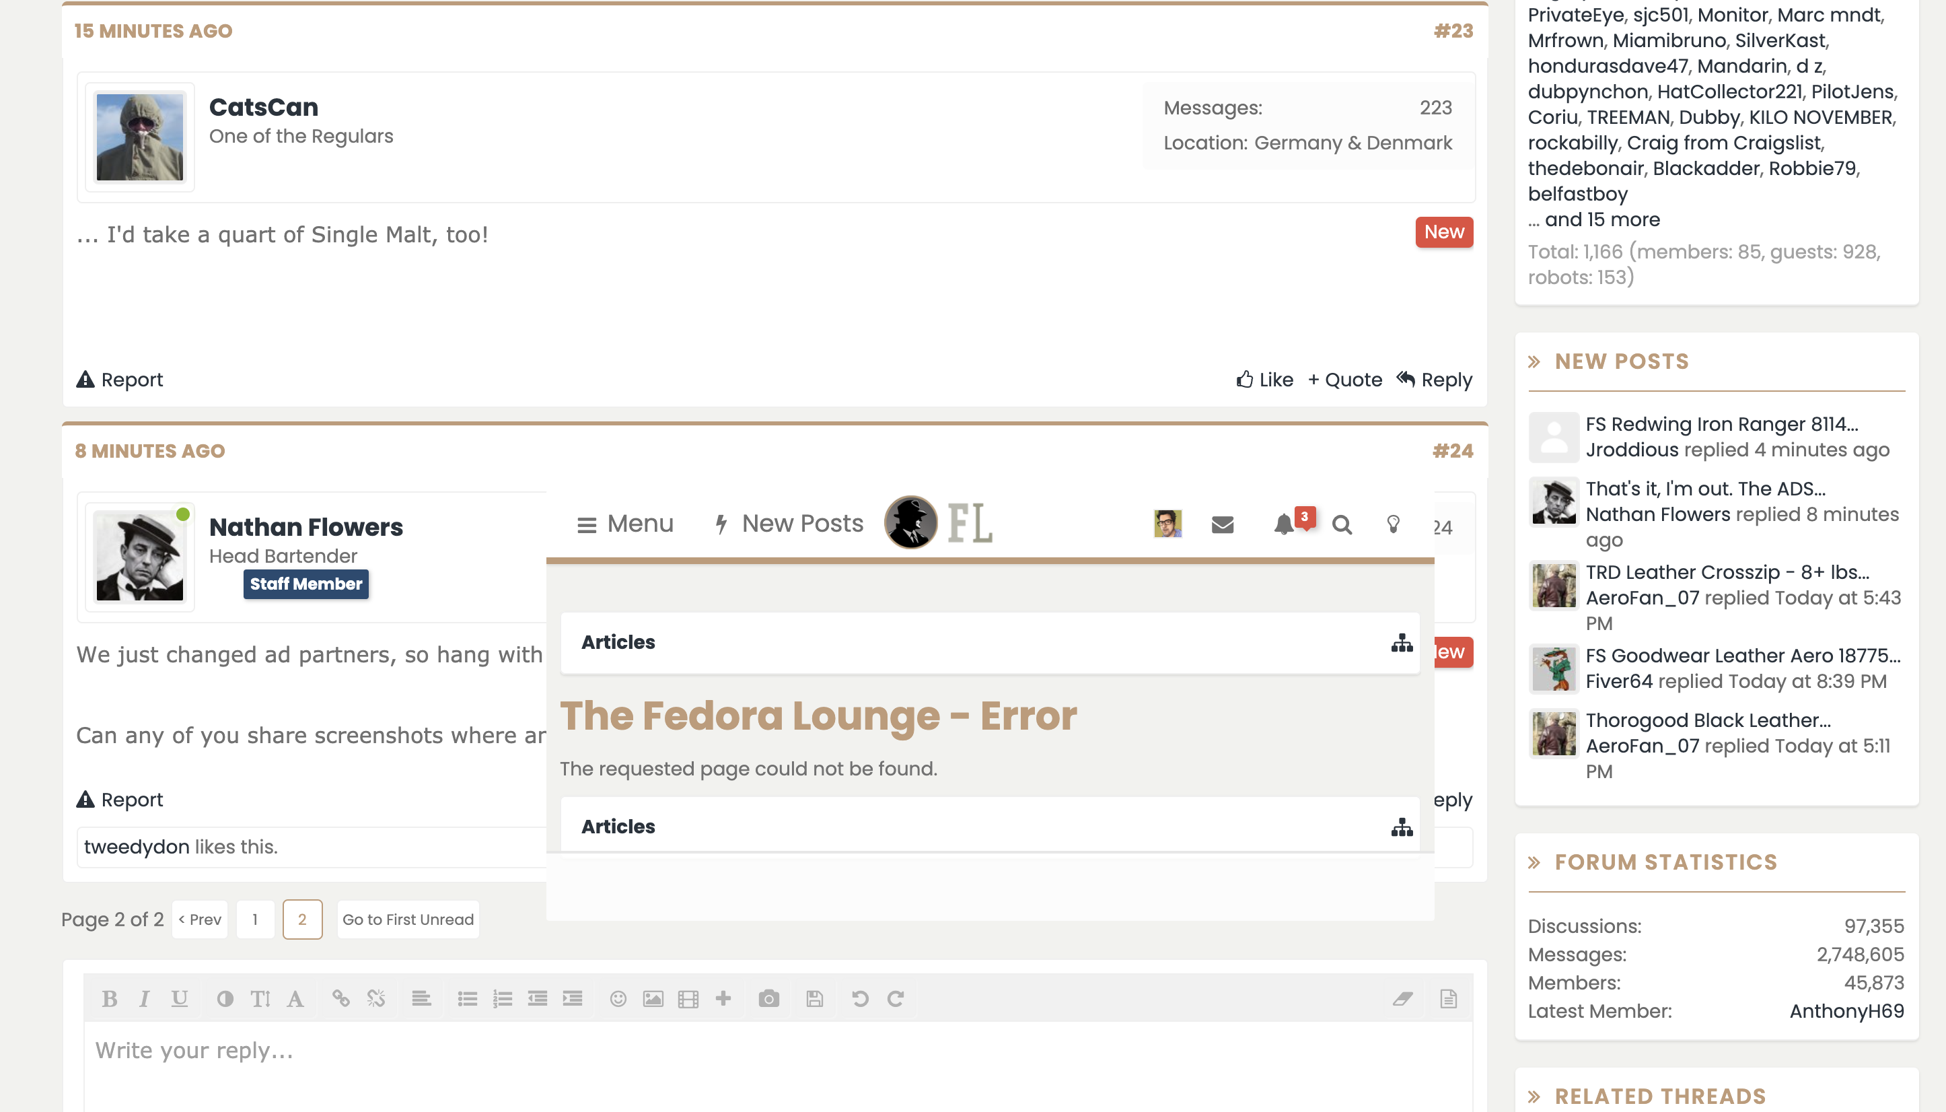
Task: Click the Underline formatting icon
Action: click(x=180, y=998)
